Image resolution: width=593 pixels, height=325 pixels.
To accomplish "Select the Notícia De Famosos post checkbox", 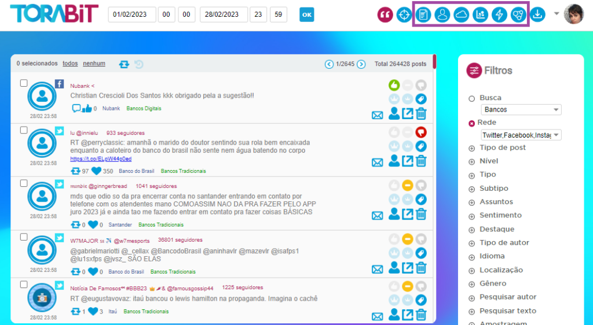I will point(23,285).
